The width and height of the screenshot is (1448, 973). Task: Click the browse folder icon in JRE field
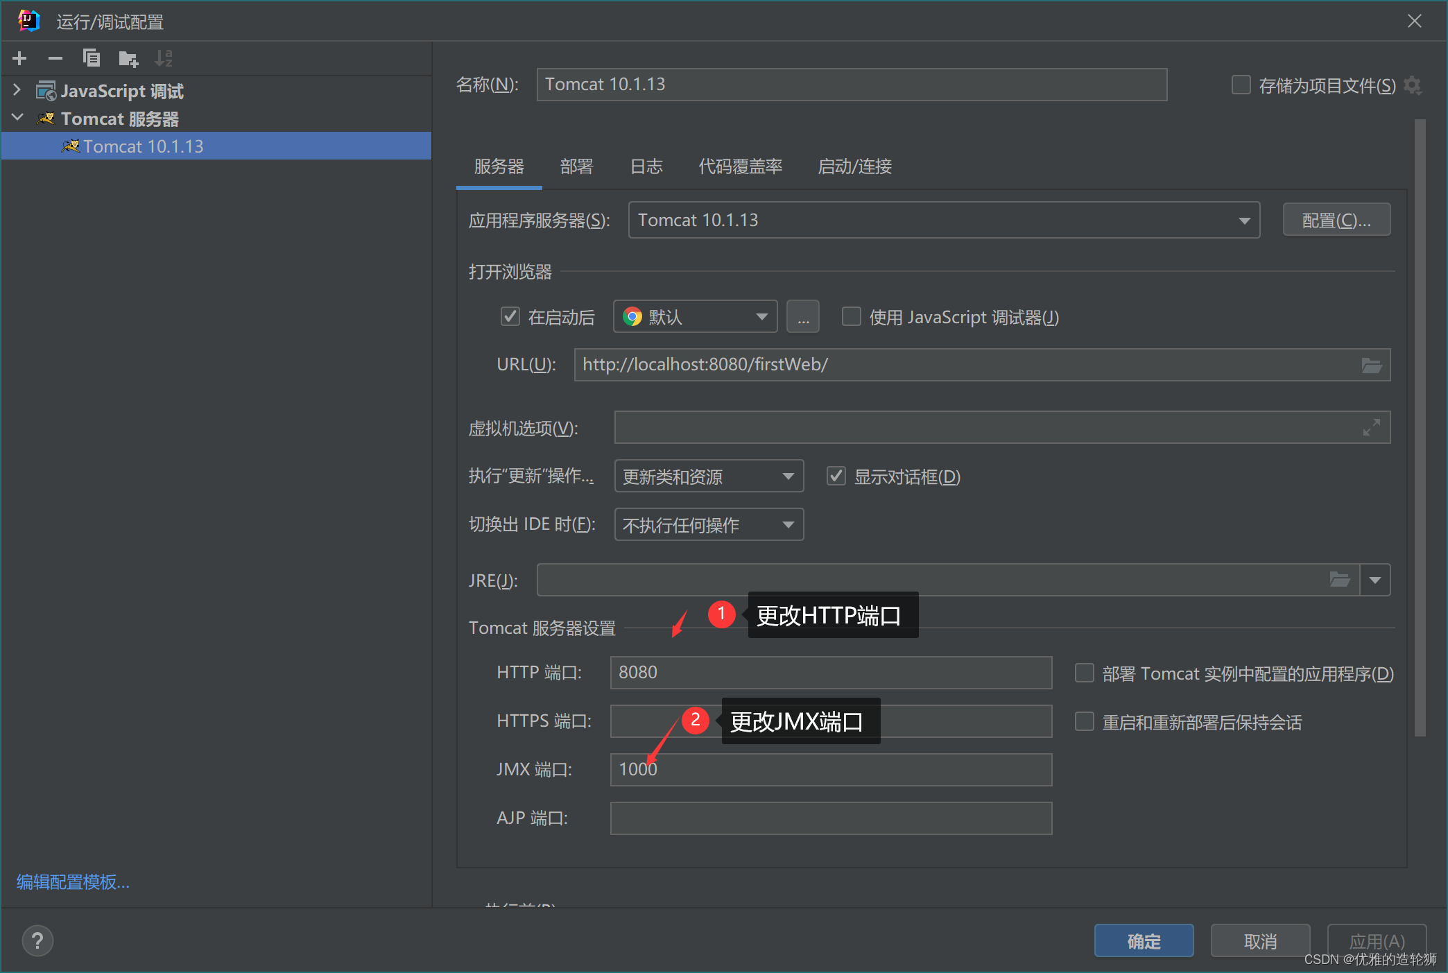[1339, 580]
